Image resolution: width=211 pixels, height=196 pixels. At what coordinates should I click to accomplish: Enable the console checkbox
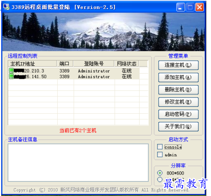[160, 147]
